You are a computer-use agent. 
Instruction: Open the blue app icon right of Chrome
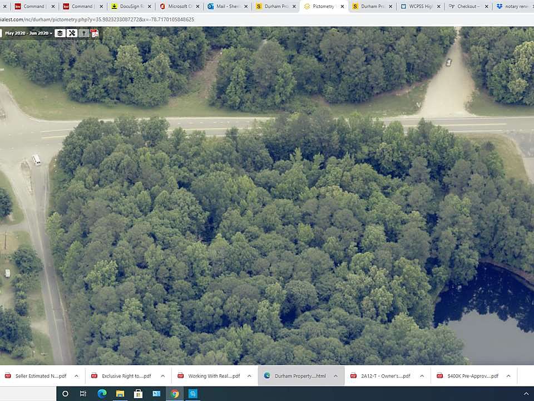[x=193, y=394]
